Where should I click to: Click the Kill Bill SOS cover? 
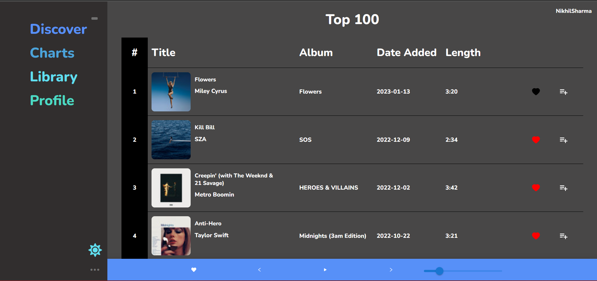point(171,140)
